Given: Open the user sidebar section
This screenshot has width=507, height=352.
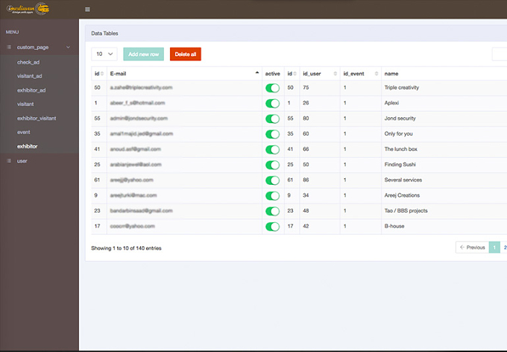Looking at the screenshot, I should 22,161.
